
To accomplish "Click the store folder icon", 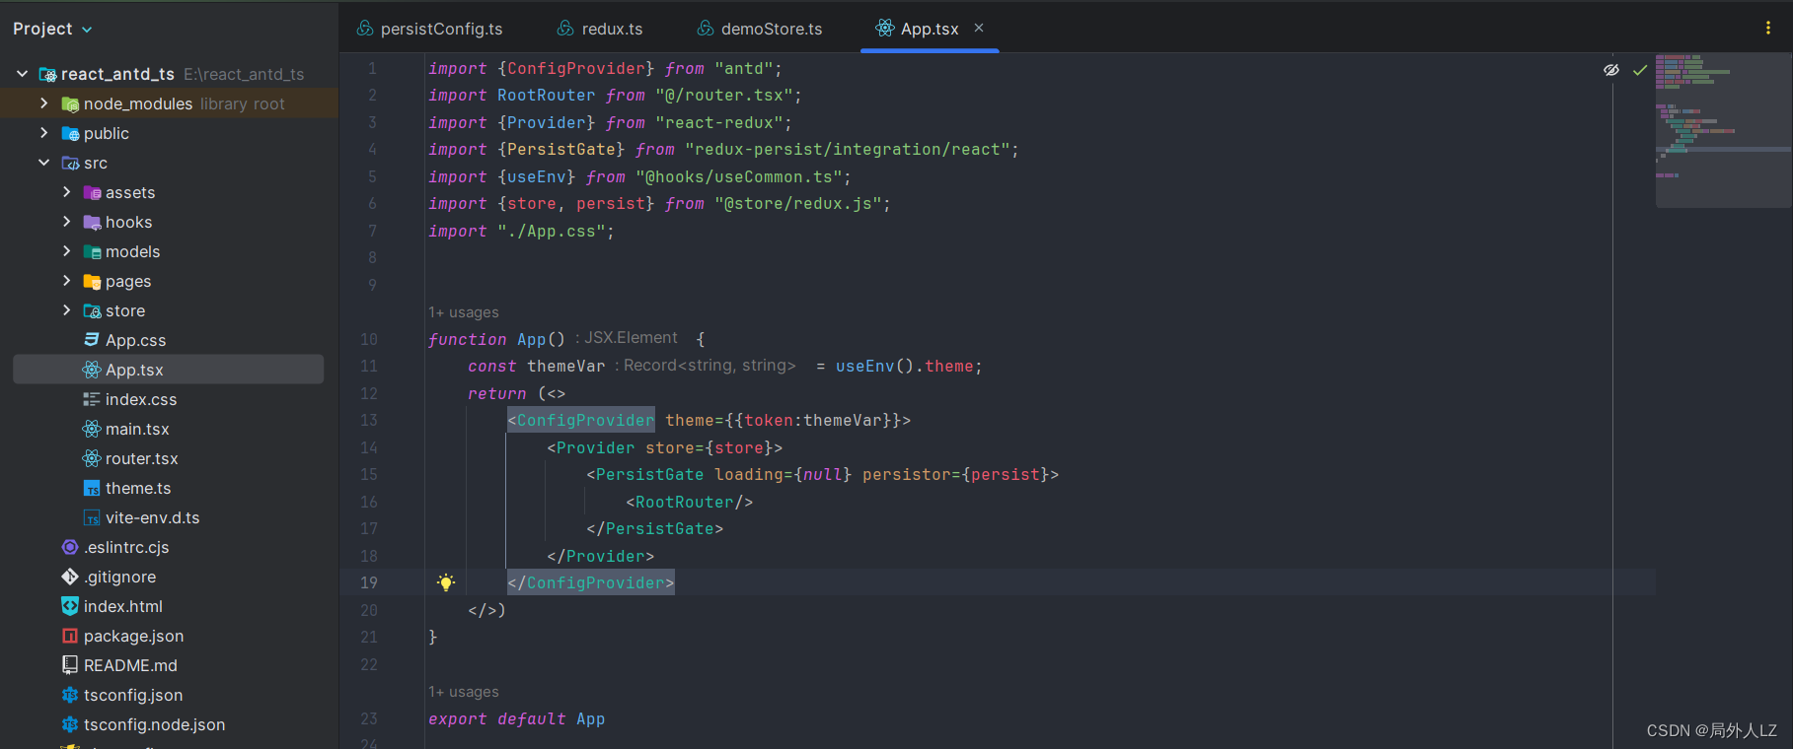I will [x=92, y=310].
